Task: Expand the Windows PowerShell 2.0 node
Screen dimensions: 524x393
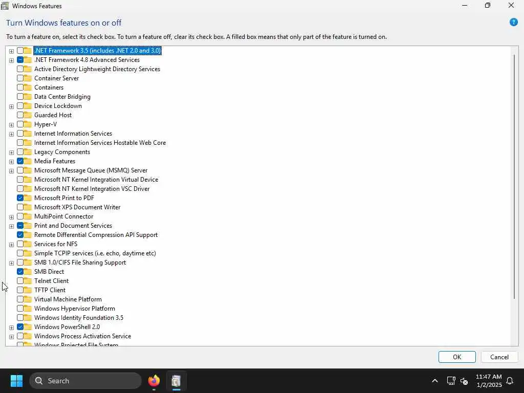Action: (x=11, y=327)
